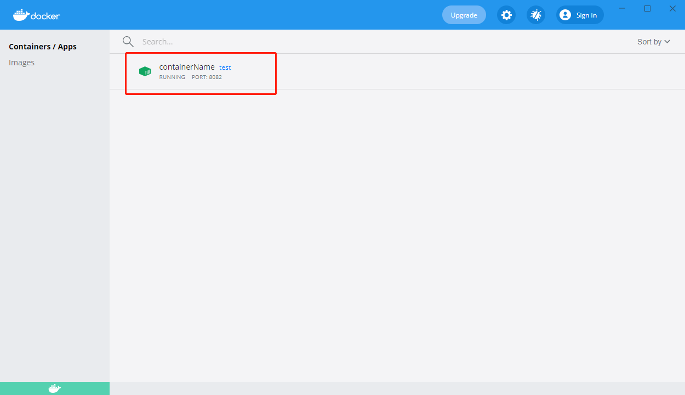
Task: Close the Docker window
Action: tap(672, 8)
